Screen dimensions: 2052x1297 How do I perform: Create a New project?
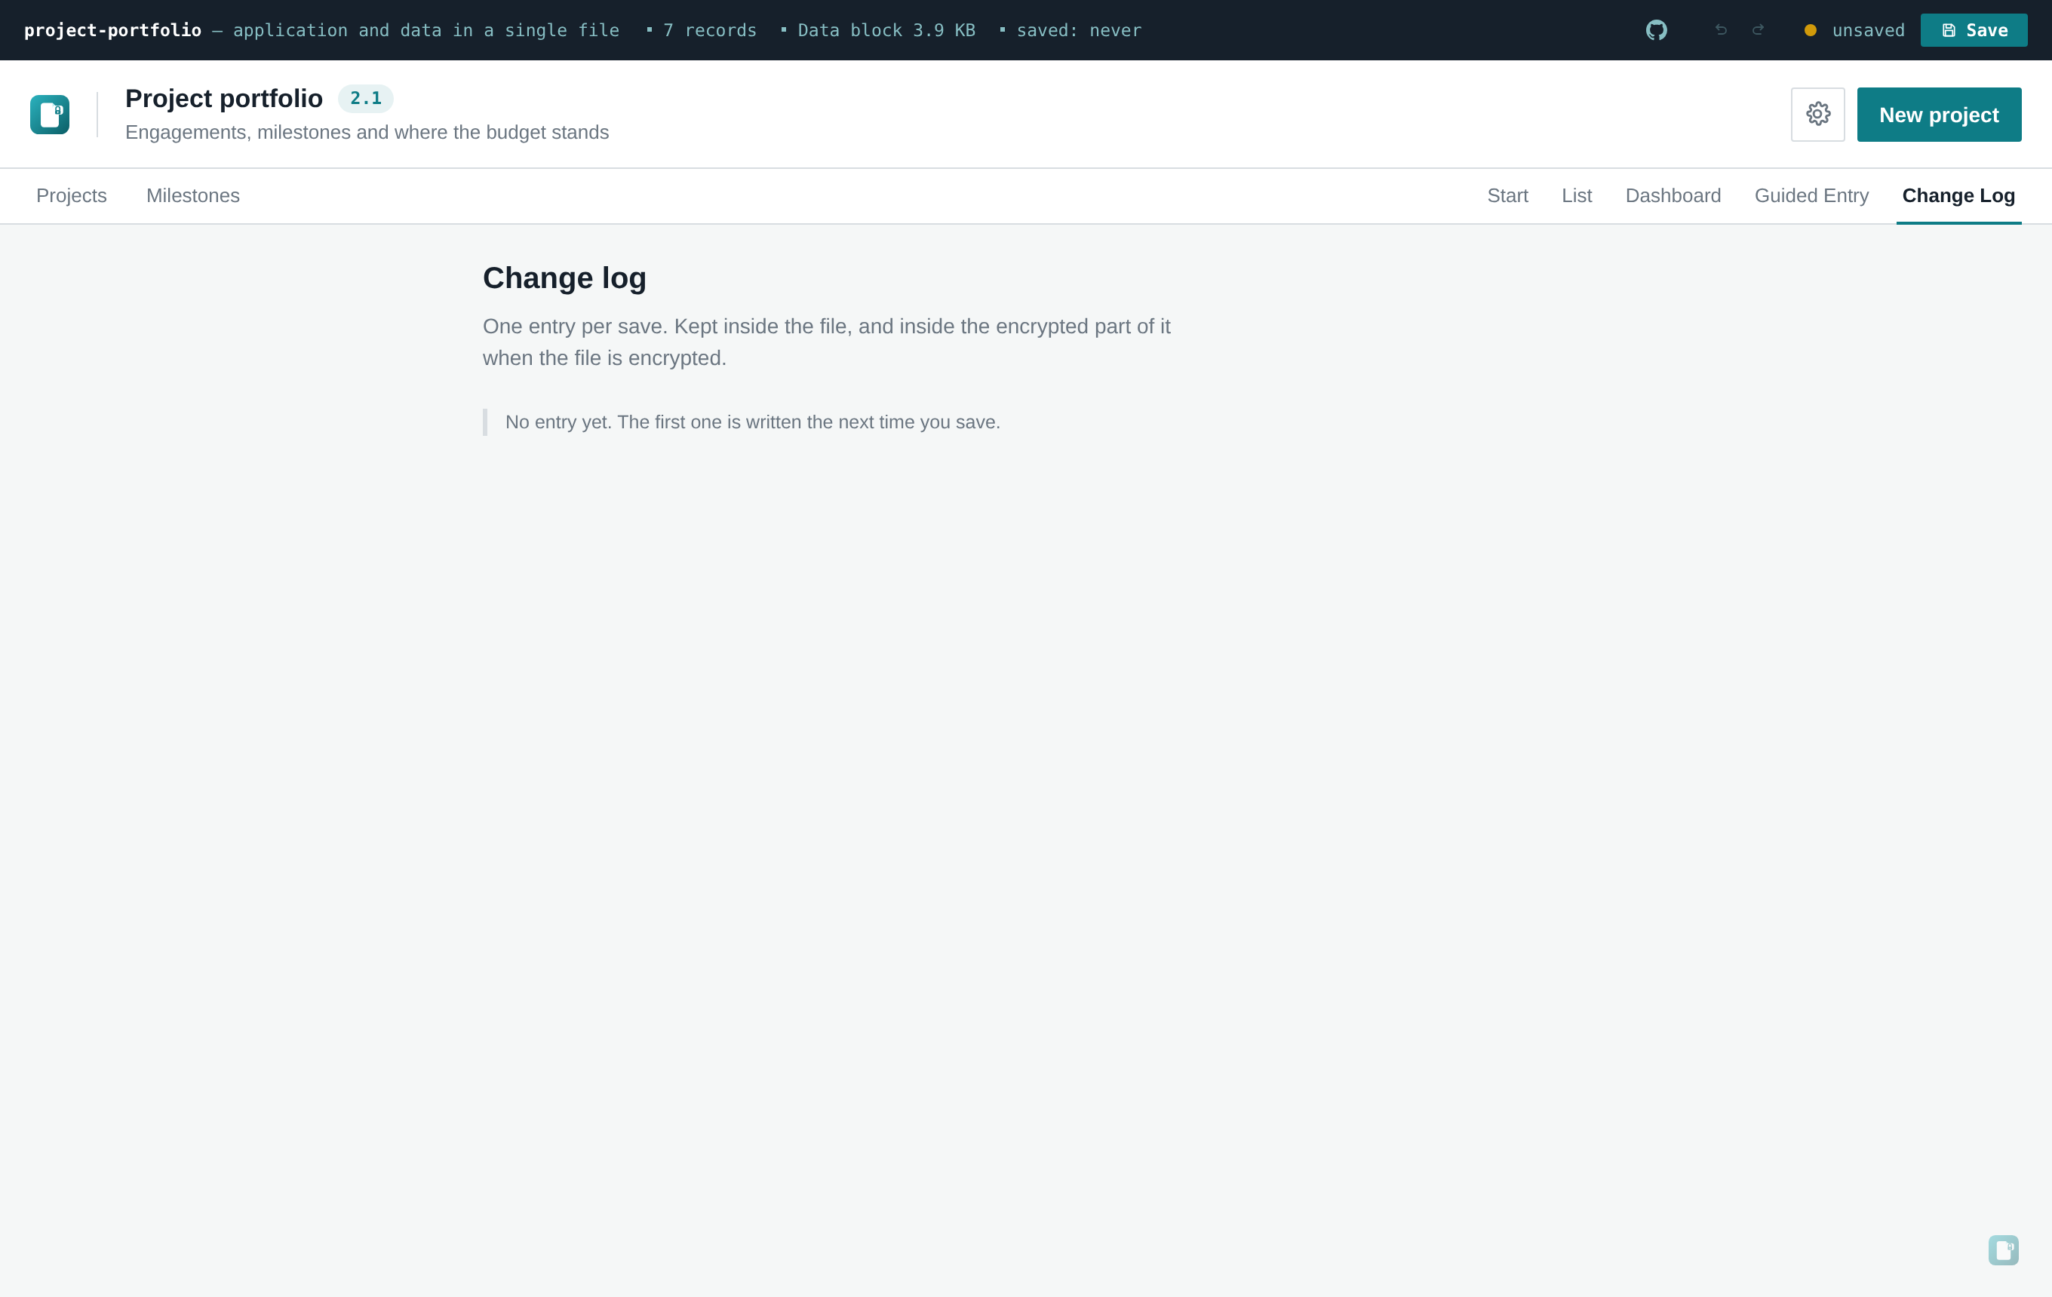[1939, 114]
